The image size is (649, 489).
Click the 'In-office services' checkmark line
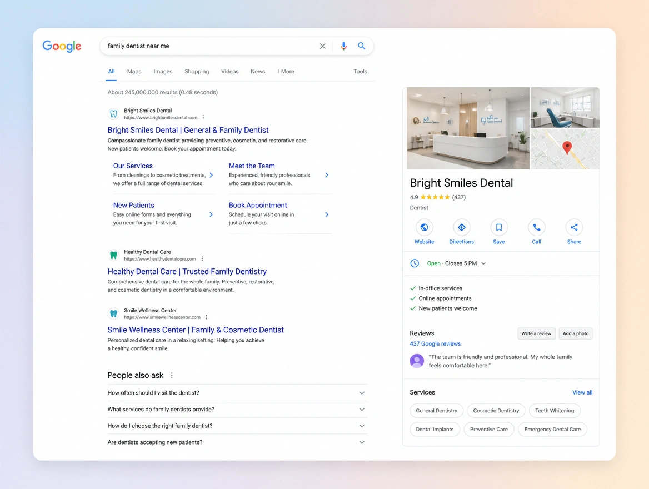pyautogui.click(x=436, y=288)
